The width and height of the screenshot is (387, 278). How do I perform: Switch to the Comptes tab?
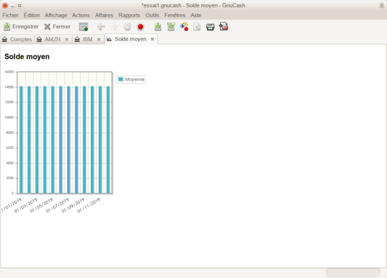point(17,39)
